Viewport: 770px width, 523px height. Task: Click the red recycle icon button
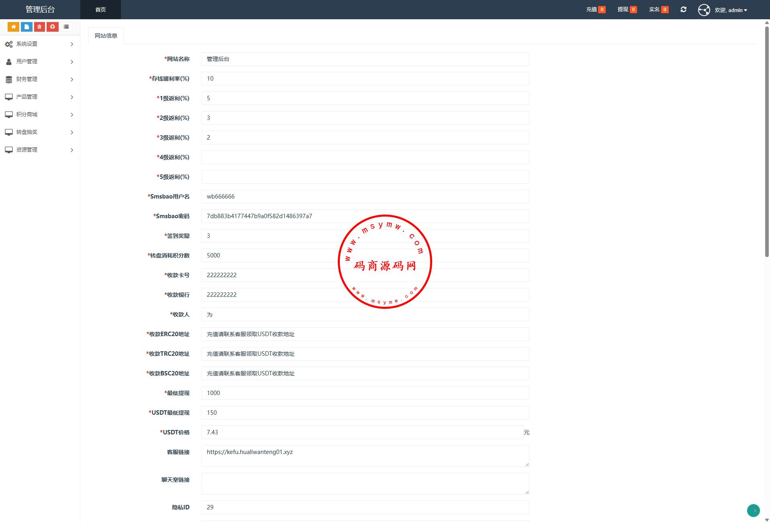tap(53, 27)
